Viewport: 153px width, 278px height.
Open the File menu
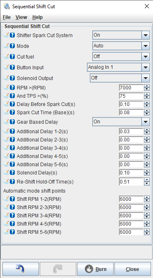pyautogui.click(x=7, y=17)
